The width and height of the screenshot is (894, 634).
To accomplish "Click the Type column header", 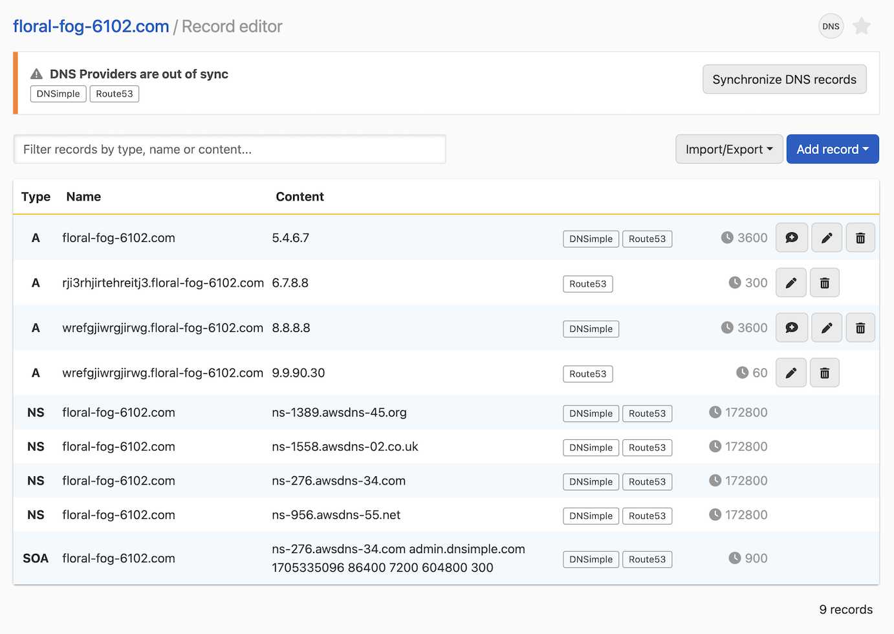I will tap(36, 197).
